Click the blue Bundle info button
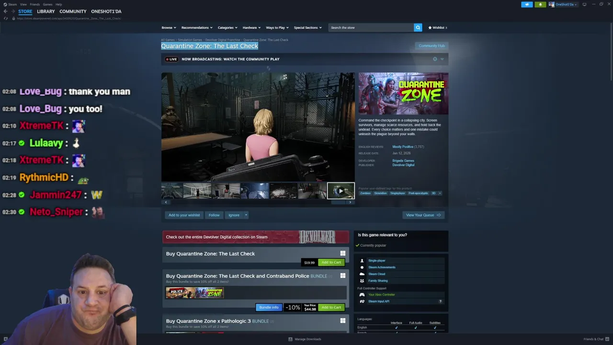This screenshot has width=613, height=345. click(269, 307)
